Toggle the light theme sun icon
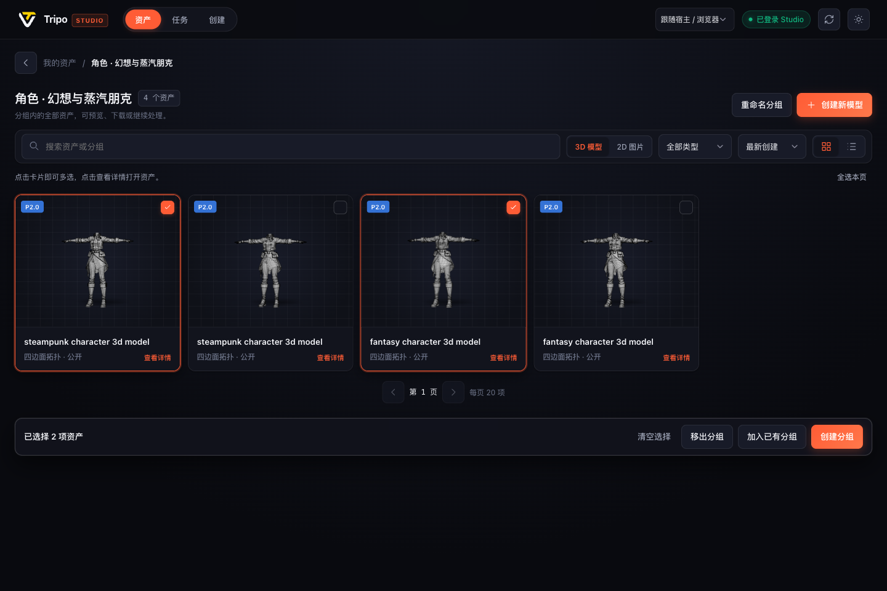Screen dimensions: 887x591 pyautogui.click(x=859, y=20)
